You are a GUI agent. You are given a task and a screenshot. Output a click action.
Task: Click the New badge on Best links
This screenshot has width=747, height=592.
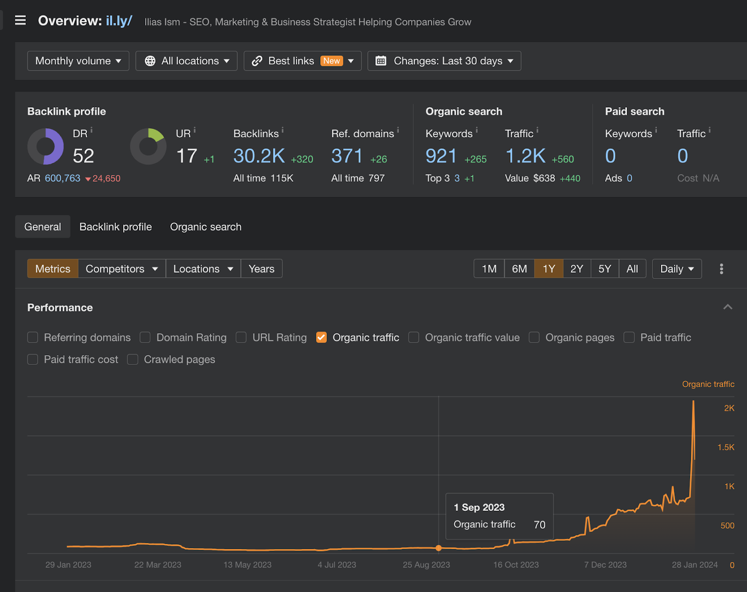pos(332,61)
